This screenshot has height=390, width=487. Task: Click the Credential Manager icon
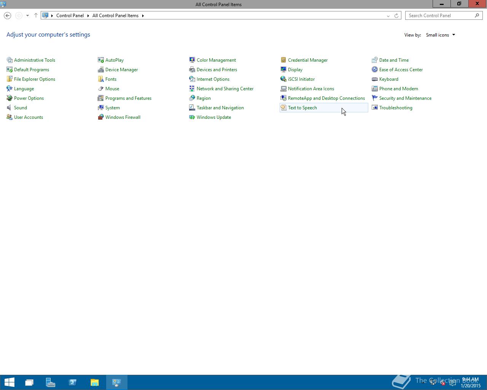pyautogui.click(x=283, y=60)
